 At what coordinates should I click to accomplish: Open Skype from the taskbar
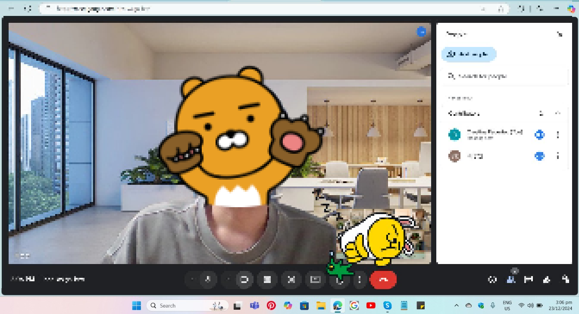pyautogui.click(x=388, y=305)
